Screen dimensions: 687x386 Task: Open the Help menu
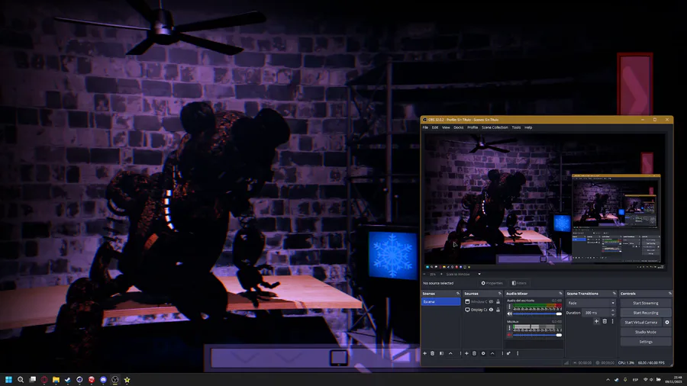pos(528,127)
